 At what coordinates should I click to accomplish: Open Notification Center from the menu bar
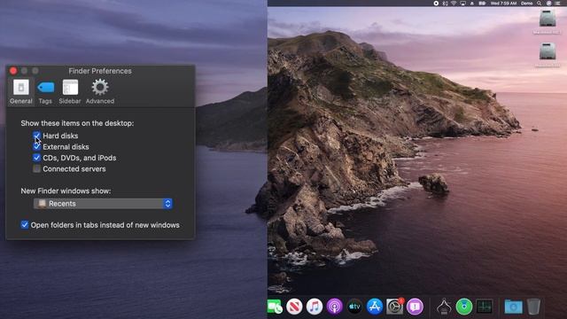point(558,4)
